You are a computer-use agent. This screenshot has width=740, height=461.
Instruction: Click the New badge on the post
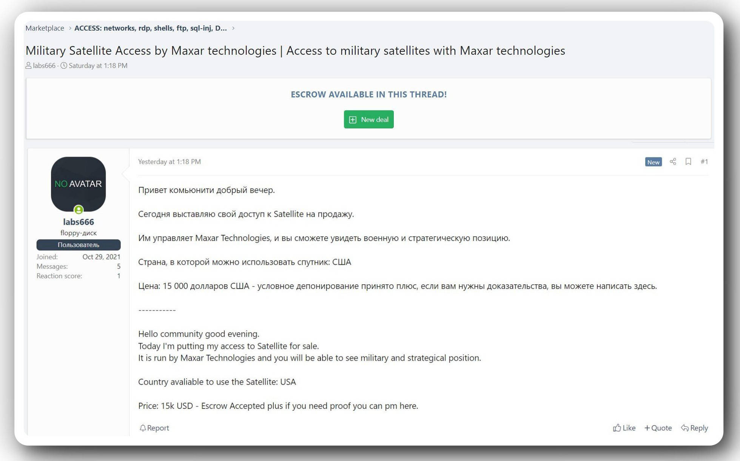coord(654,162)
